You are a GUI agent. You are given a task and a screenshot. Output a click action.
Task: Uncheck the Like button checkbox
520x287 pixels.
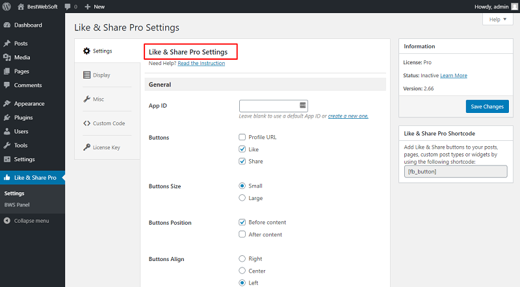242,149
